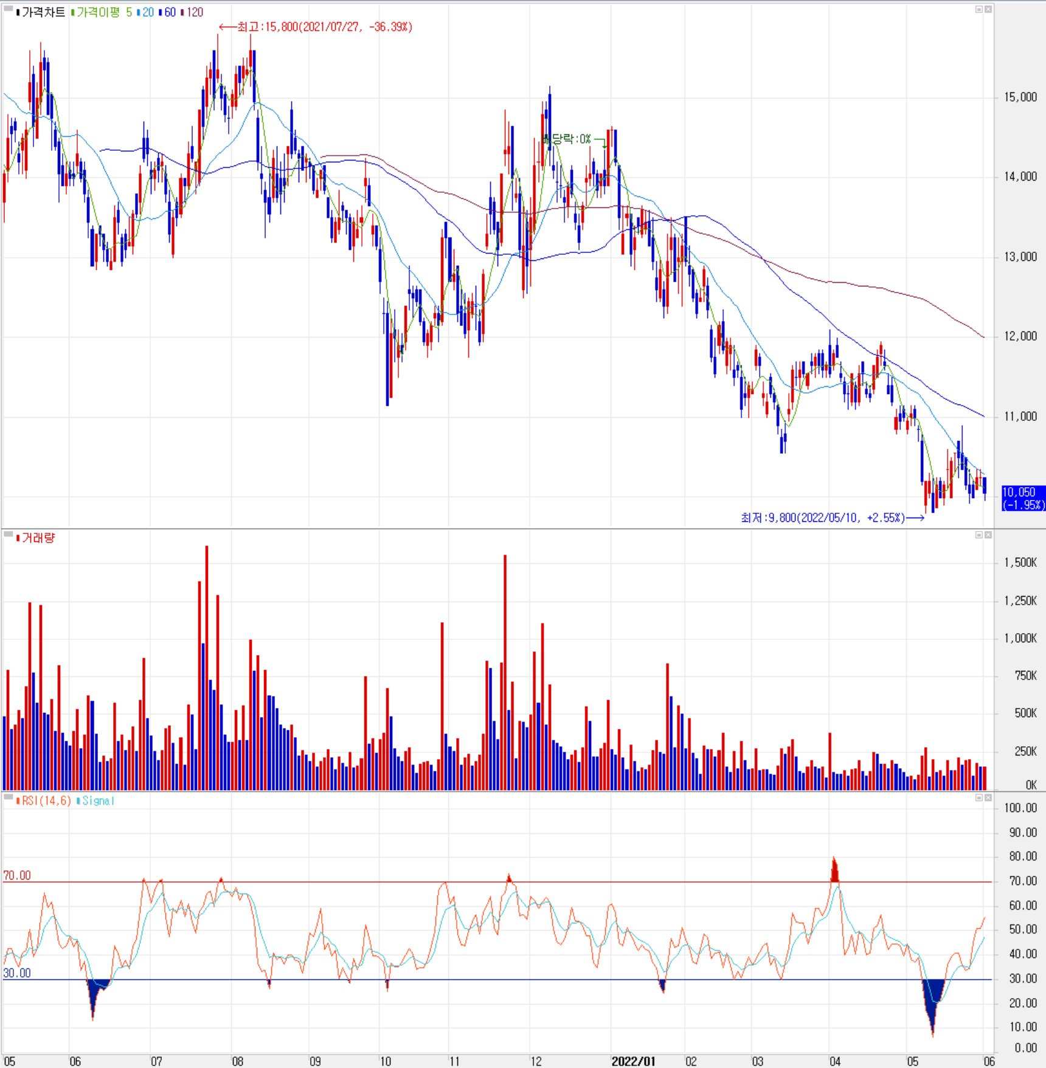This screenshot has width=1046, height=1068.
Task: Select the 20-day moving average legend
Action: [x=145, y=12]
